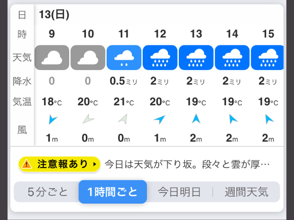This screenshot has height=220, width=294.
Task: Click the wind direction arrow at 9 o'clock
Action: [x=53, y=119]
